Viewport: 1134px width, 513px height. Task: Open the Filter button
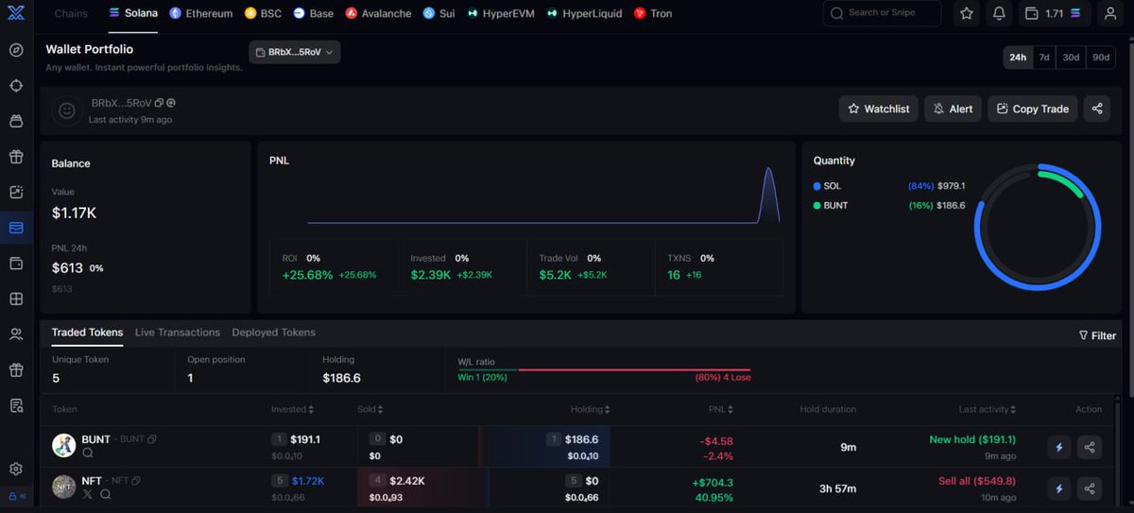1097,335
